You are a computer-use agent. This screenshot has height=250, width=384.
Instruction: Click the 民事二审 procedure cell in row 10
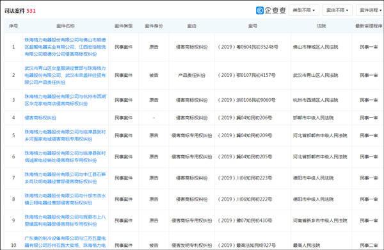(x=369, y=245)
